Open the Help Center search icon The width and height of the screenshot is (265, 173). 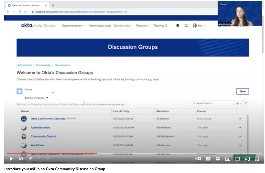pos(186,26)
